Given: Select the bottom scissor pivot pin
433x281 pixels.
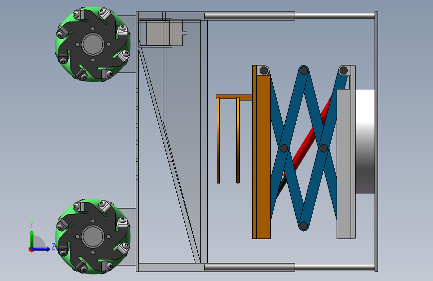Looking at the screenshot, I should [304, 225].
